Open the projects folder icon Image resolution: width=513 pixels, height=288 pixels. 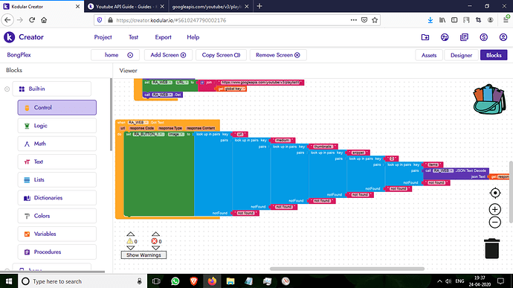425,37
